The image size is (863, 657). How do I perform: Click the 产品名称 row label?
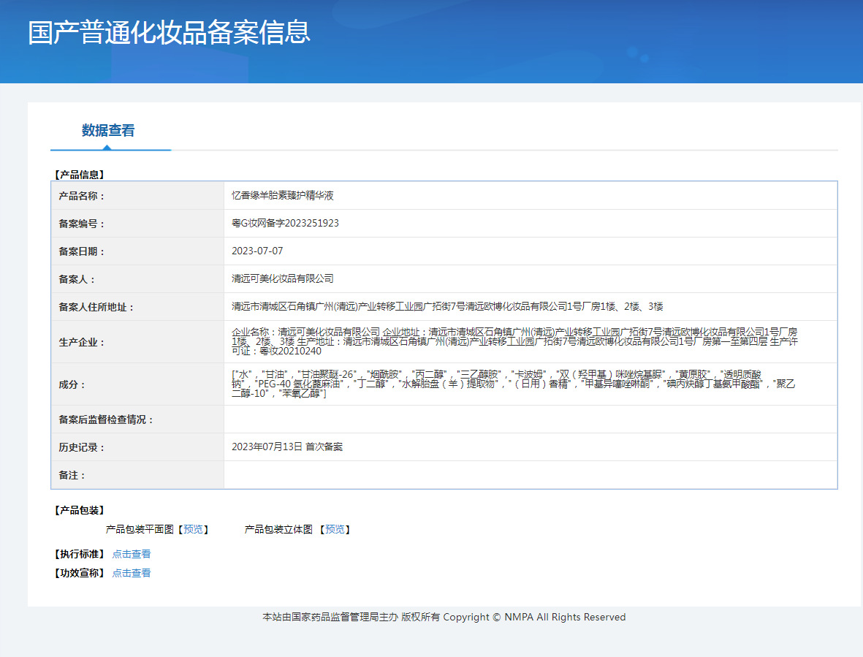(x=82, y=196)
